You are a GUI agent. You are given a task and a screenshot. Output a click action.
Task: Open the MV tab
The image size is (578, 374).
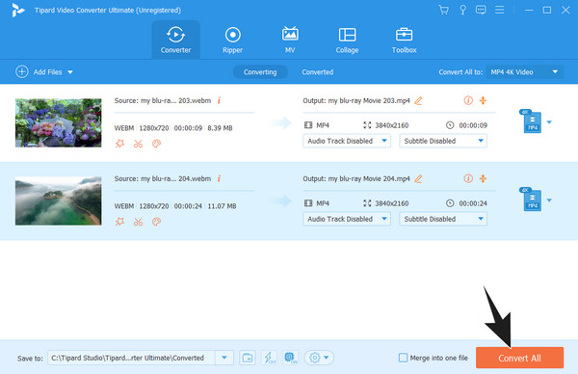pos(290,40)
